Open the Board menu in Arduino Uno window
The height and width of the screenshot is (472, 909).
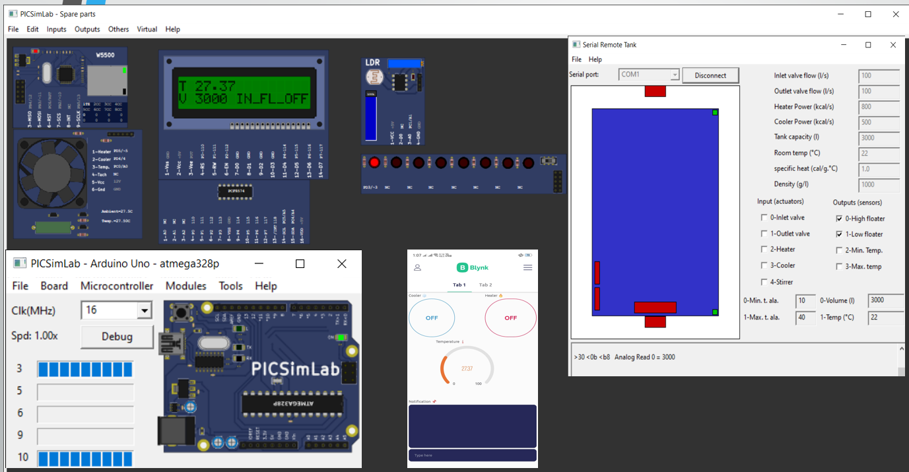pos(54,286)
